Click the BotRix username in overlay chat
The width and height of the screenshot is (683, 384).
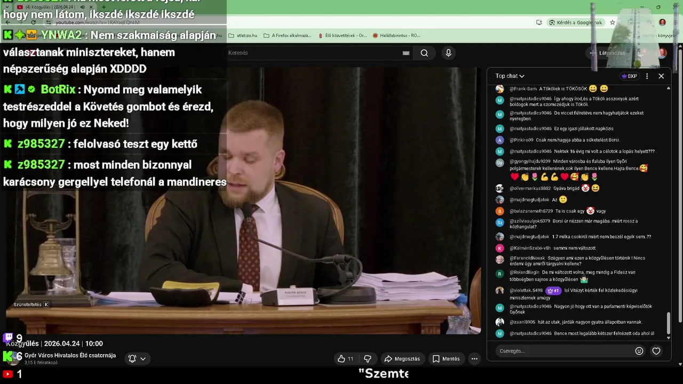58,90
